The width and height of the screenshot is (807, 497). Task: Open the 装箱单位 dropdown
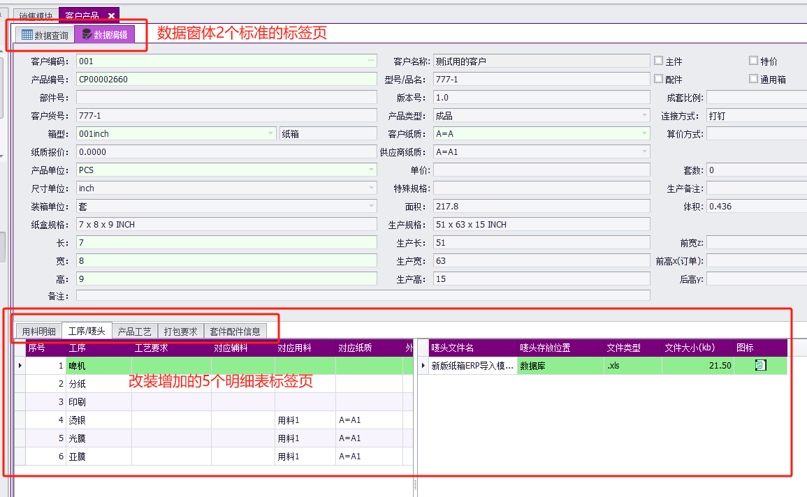tap(371, 206)
